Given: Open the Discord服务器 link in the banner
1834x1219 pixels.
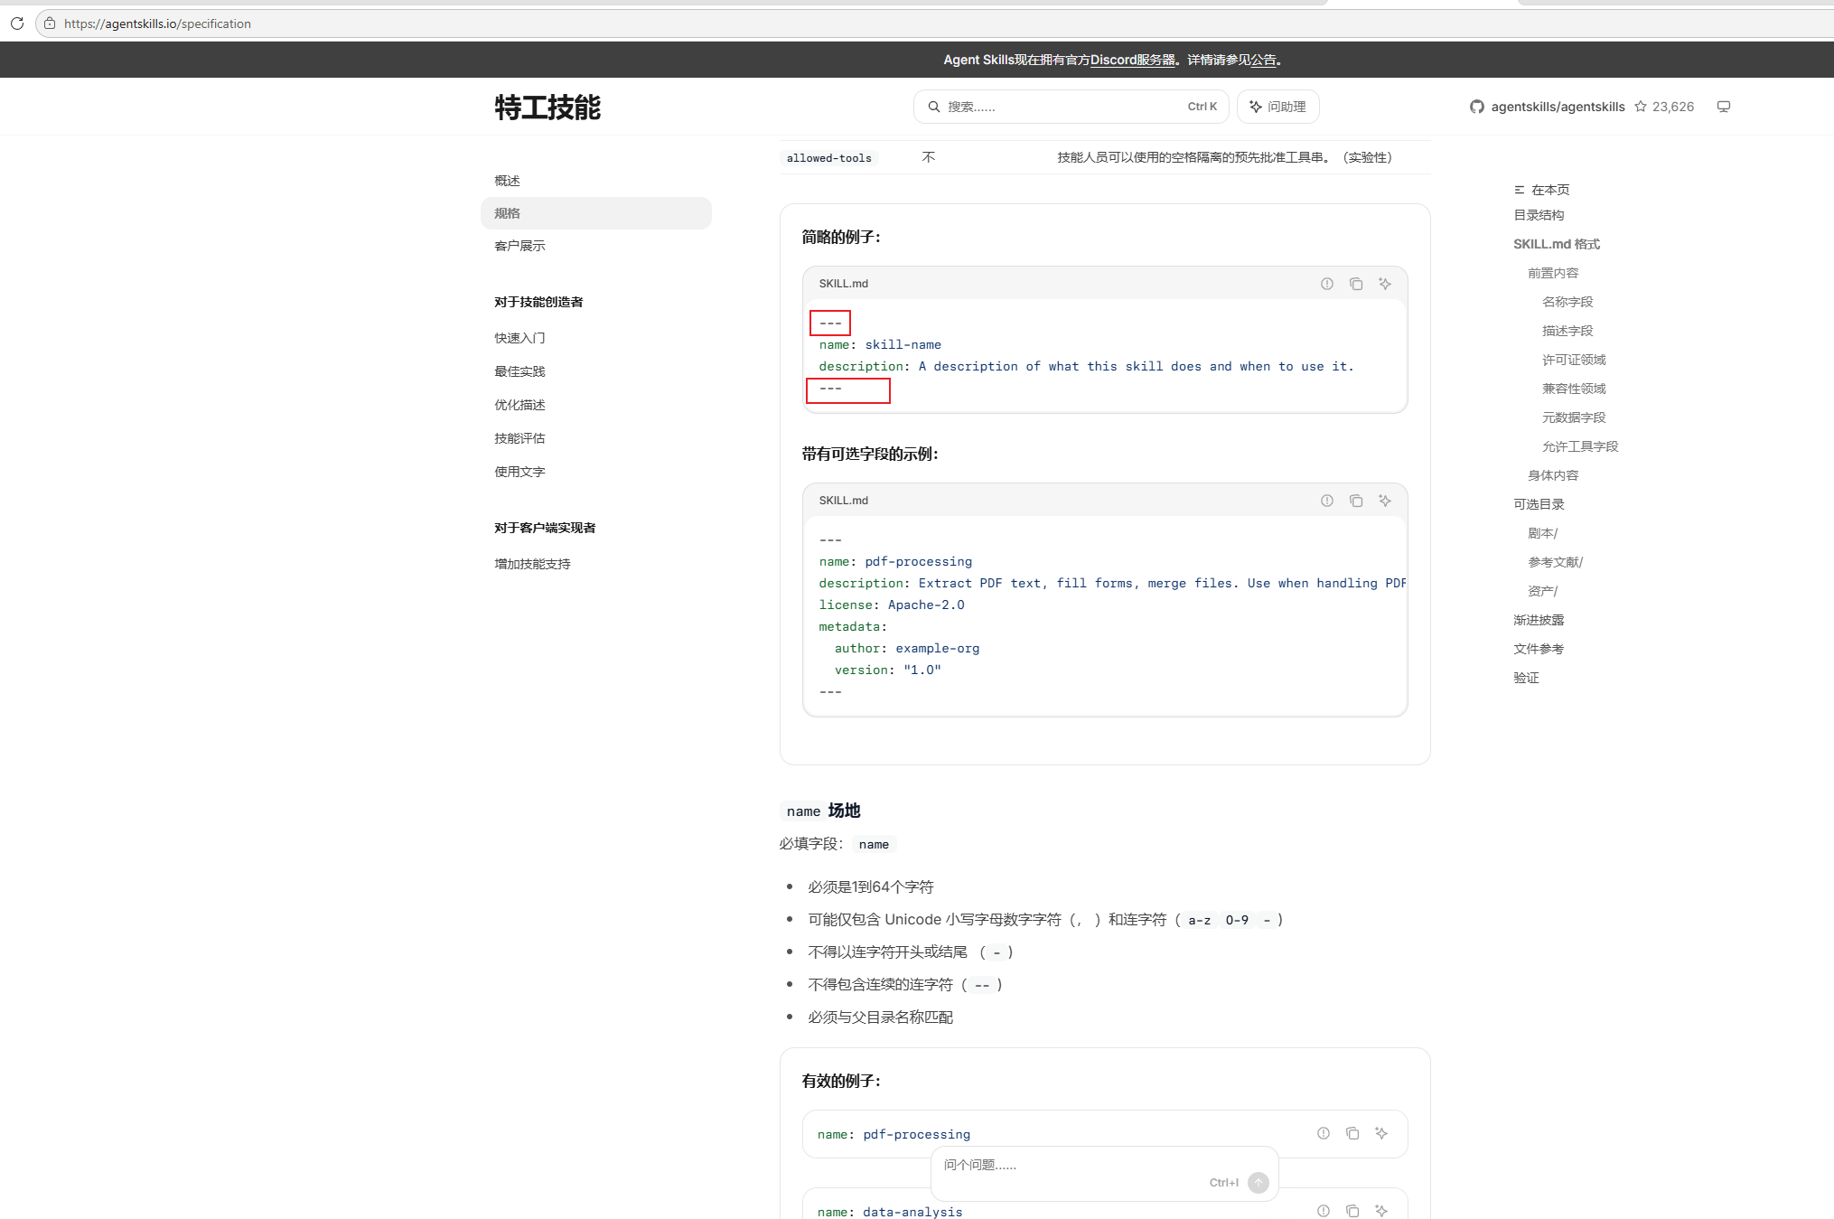Looking at the screenshot, I should pos(1132,60).
